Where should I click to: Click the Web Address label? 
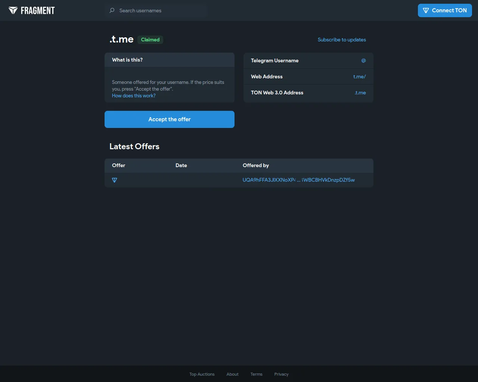coord(267,76)
